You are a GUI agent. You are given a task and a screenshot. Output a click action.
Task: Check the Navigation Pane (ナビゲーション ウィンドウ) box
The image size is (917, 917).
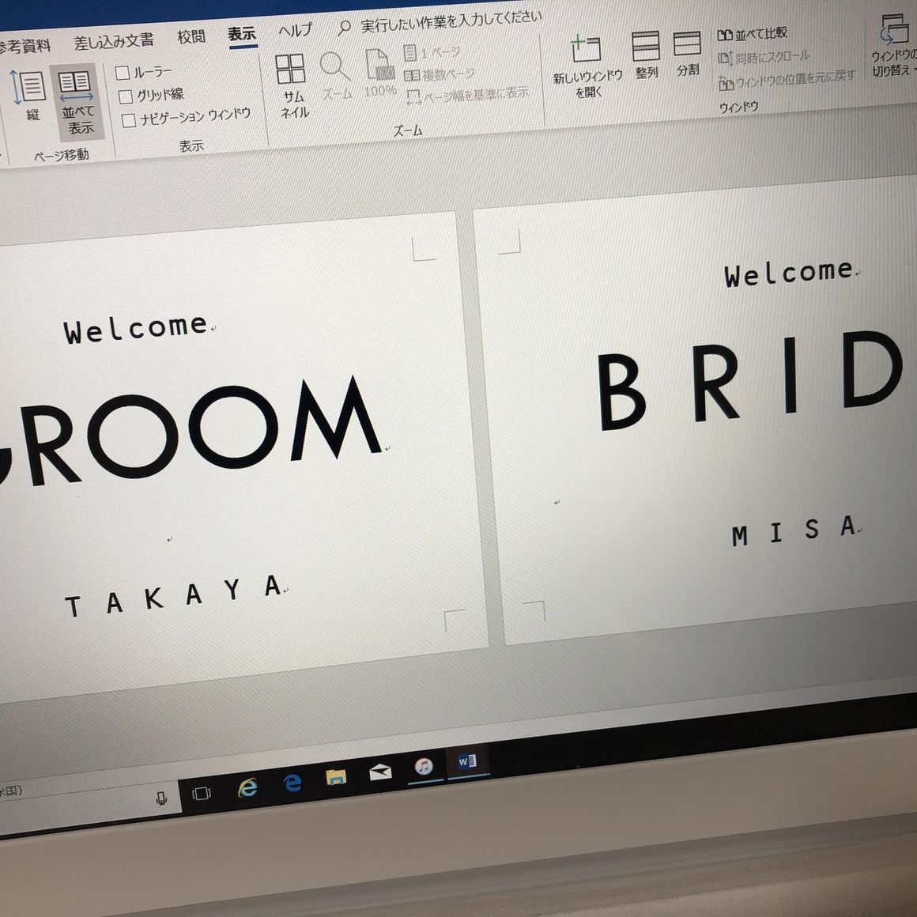pos(129,121)
